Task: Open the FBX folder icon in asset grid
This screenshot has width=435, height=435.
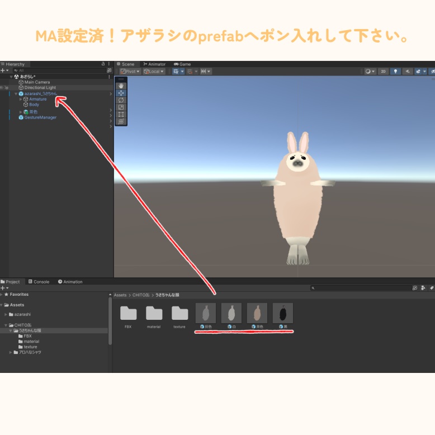Action: [x=128, y=313]
